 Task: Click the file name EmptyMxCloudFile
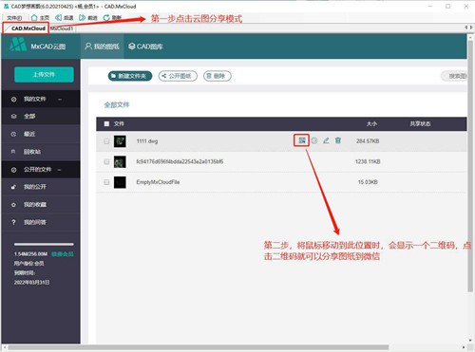158,182
